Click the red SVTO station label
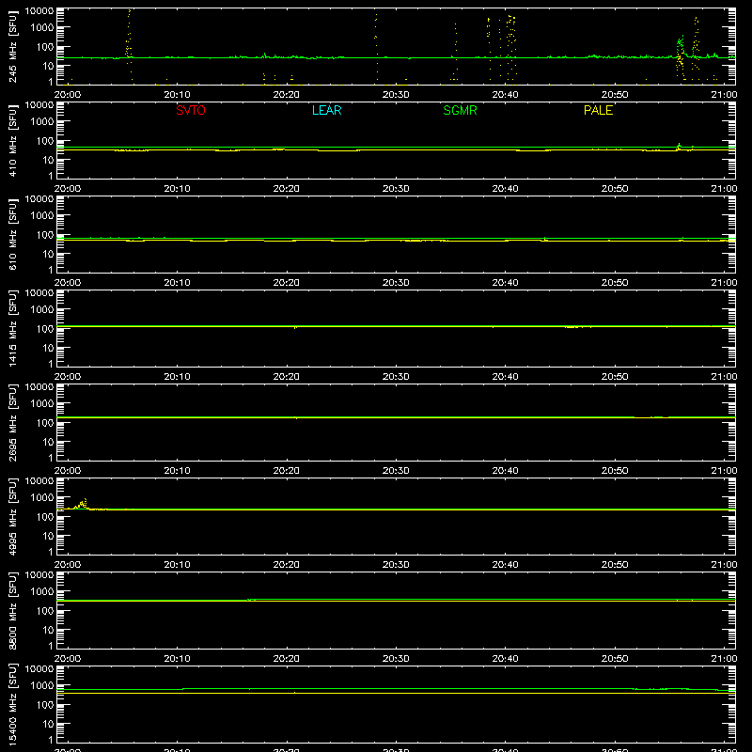Image resolution: width=752 pixels, height=752 pixels. click(x=191, y=110)
